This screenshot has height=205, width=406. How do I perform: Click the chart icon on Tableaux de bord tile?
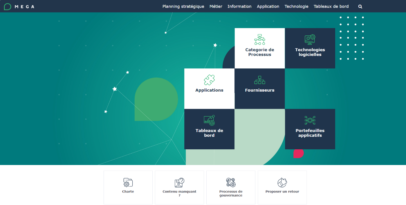[x=209, y=120]
